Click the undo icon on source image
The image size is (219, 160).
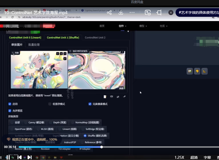tap(58, 54)
